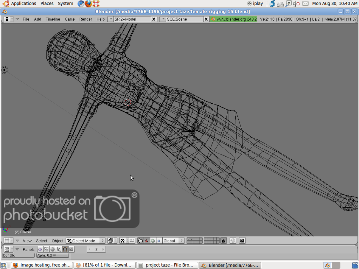This screenshot has width=359, height=269.
Task: Open the Applications menu
Action: pyautogui.click(x=23, y=4)
